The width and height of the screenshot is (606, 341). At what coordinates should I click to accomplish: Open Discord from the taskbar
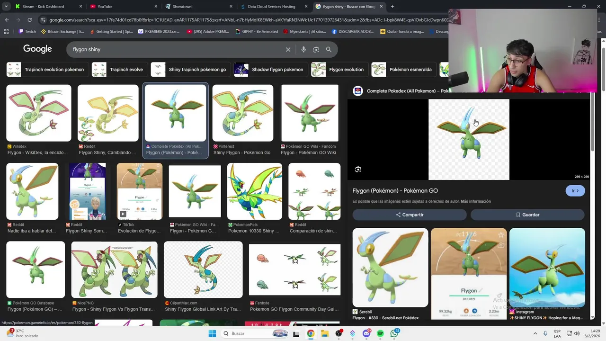[366, 333]
